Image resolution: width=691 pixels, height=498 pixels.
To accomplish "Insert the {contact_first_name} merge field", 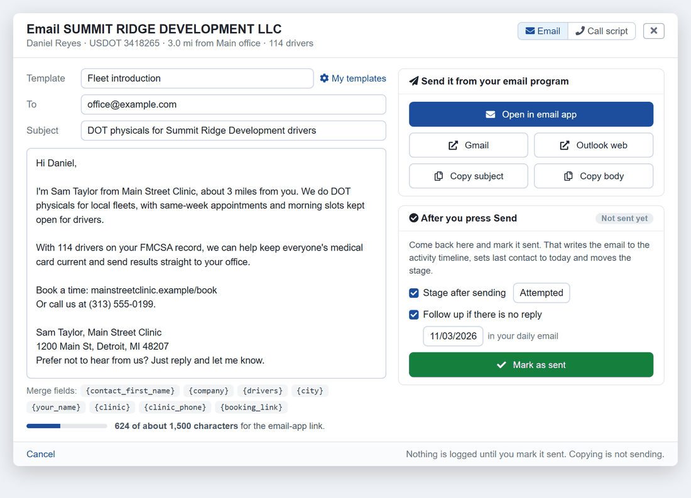I will (x=130, y=391).
